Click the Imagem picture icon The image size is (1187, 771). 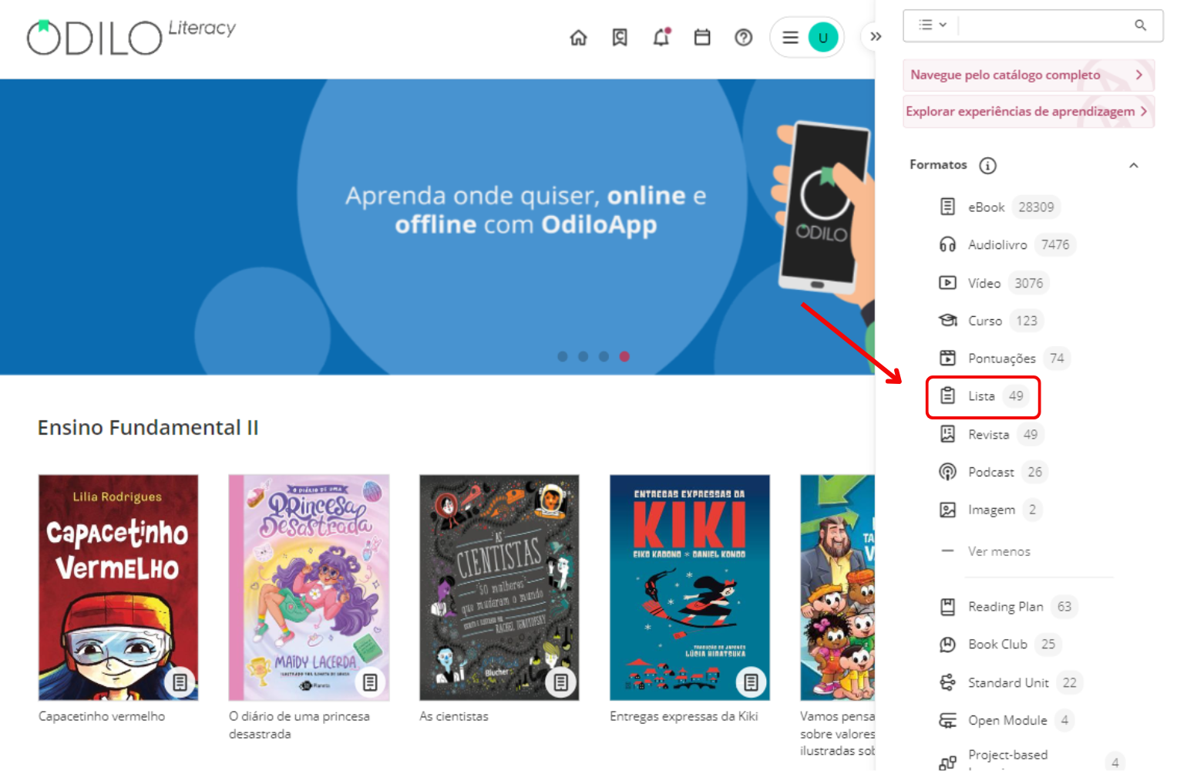[x=947, y=510]
